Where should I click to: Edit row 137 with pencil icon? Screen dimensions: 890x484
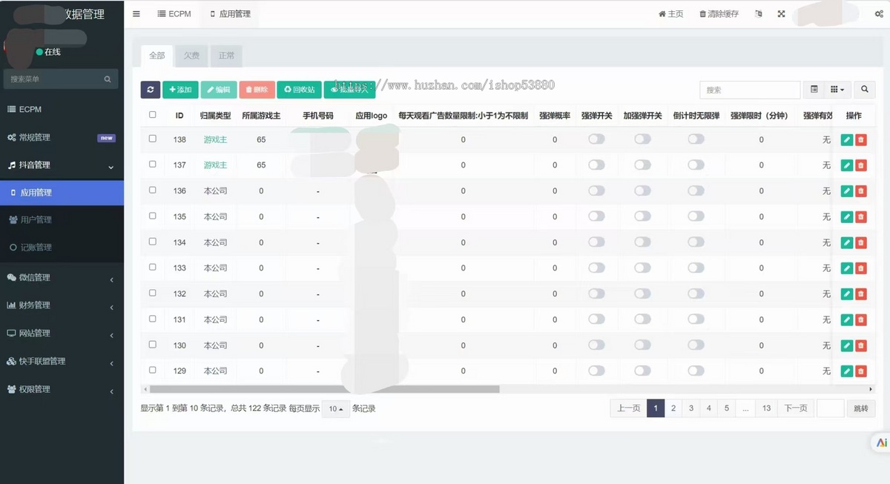pyautogui.click(x=847, y=165)
